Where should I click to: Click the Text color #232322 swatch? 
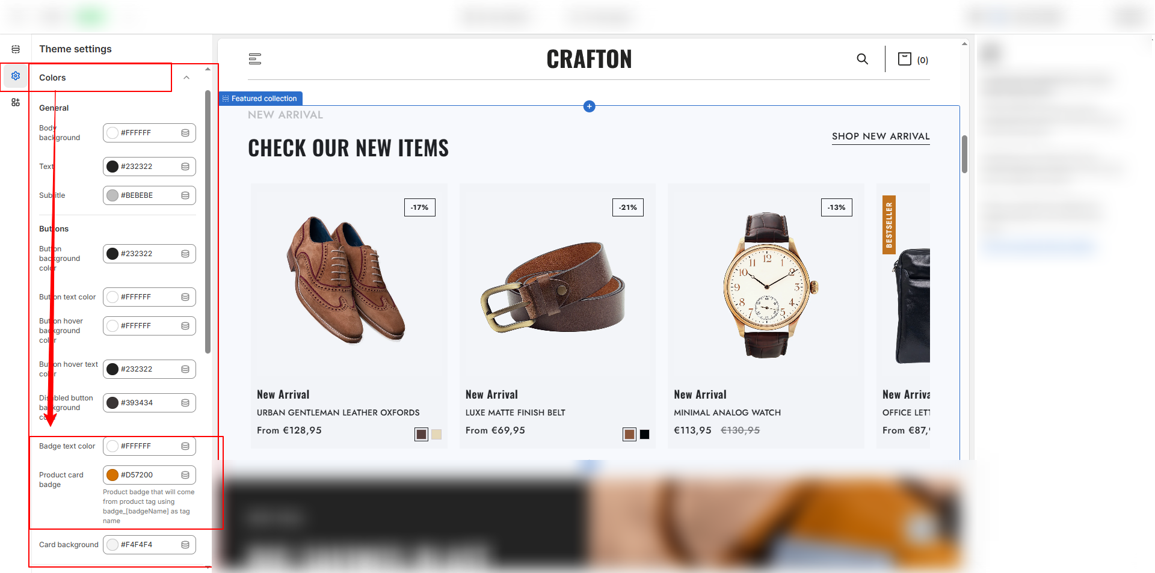coord(112,167)
